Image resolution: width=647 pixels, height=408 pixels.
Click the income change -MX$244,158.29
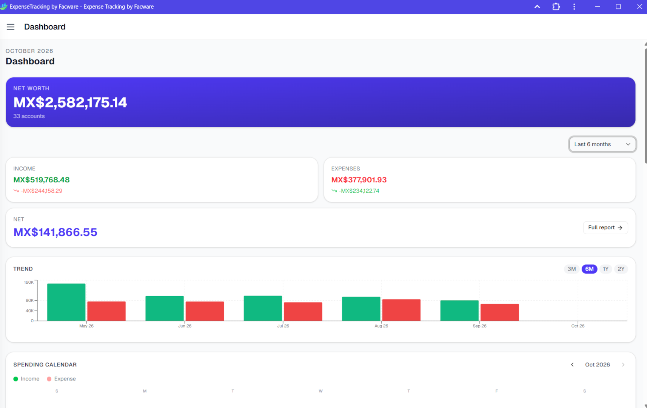coord(42,191)
